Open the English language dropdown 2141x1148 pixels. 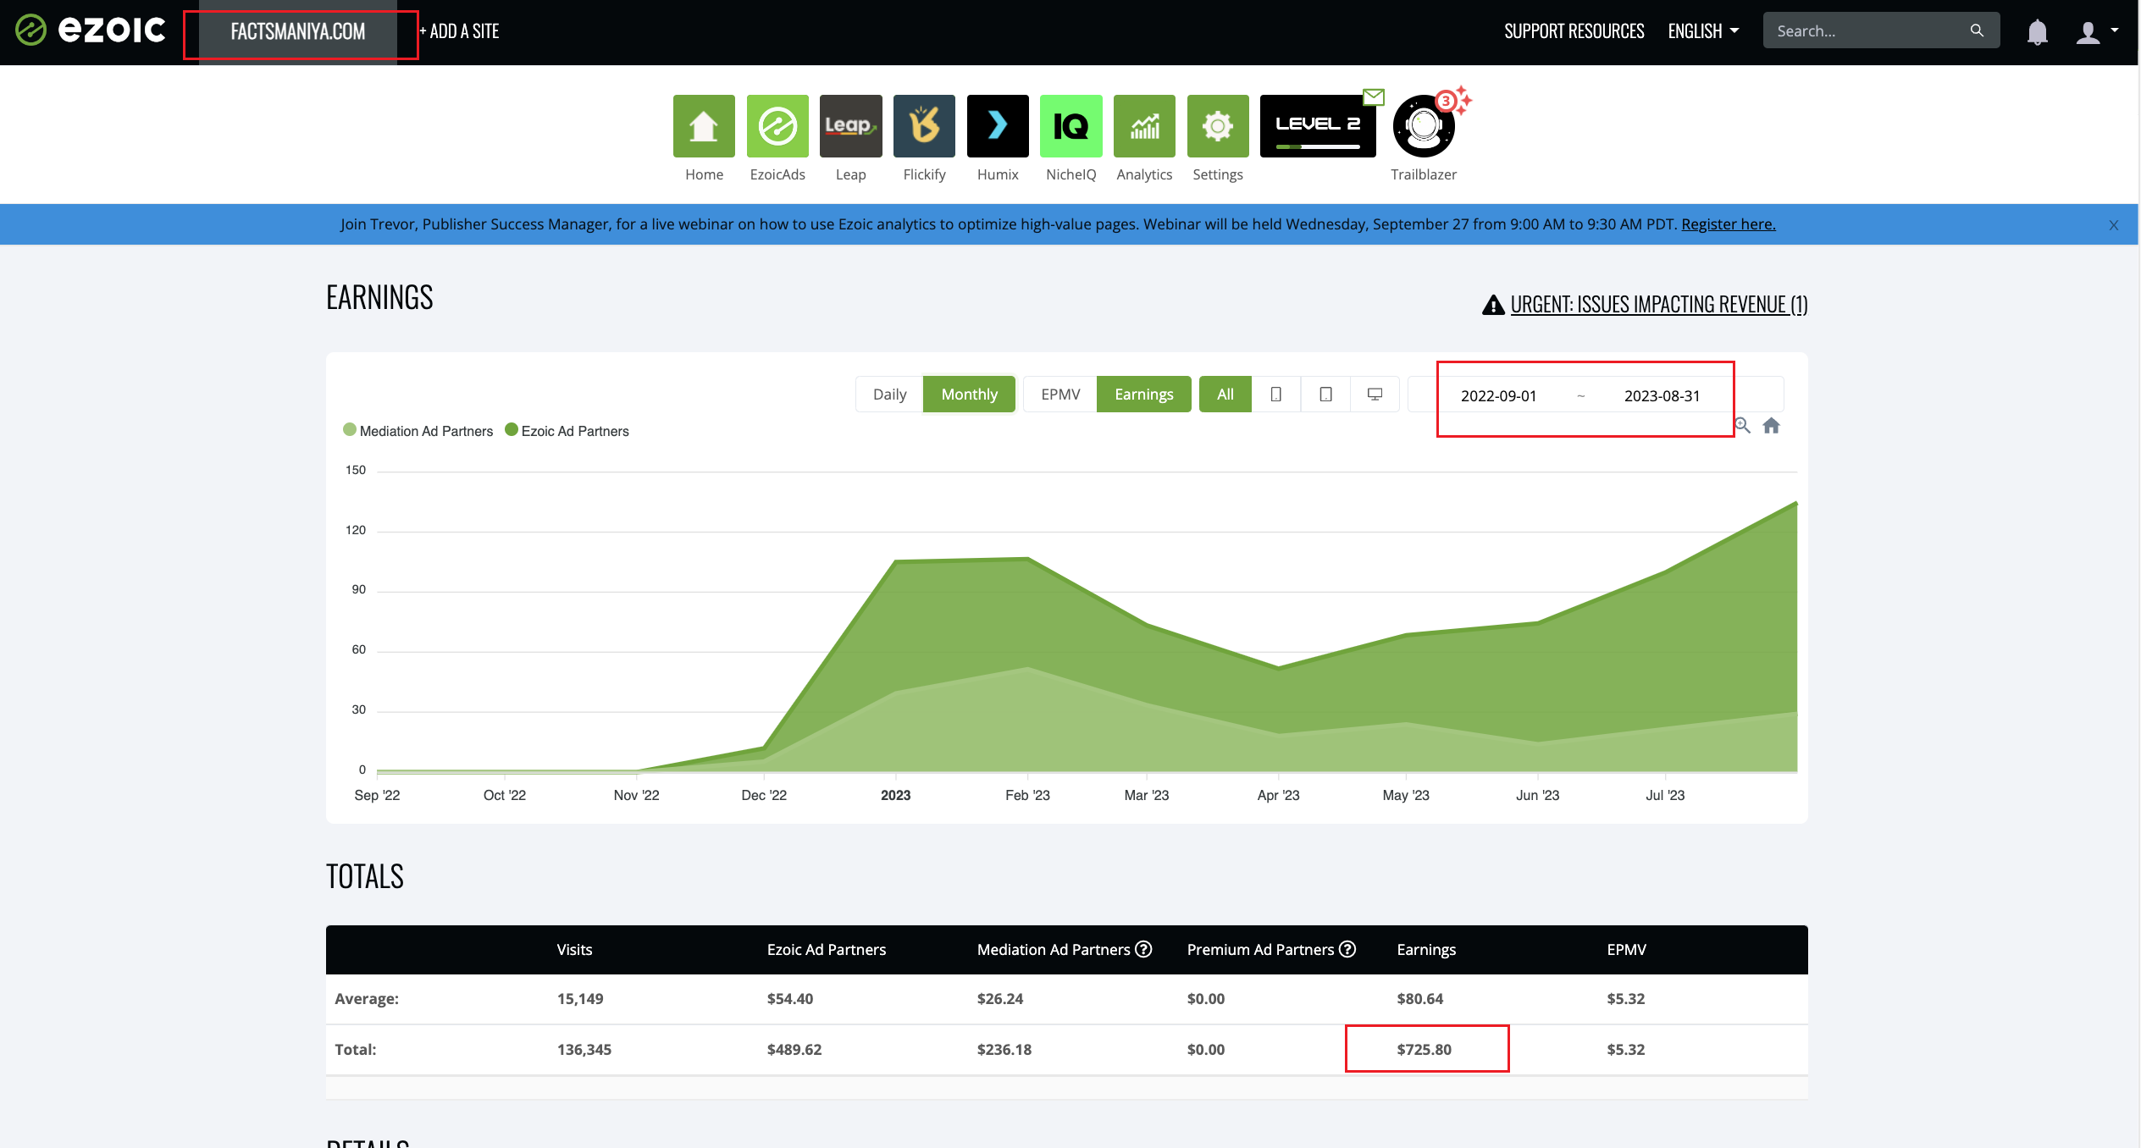[1703, 31]
